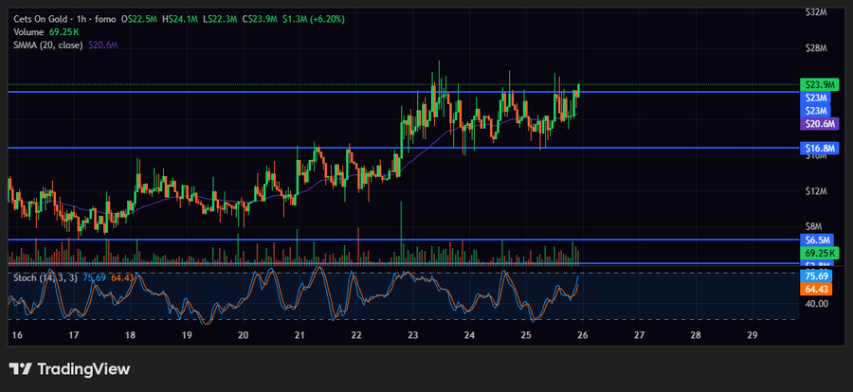Click date 22 on the time axis

[x=356, y=335]
